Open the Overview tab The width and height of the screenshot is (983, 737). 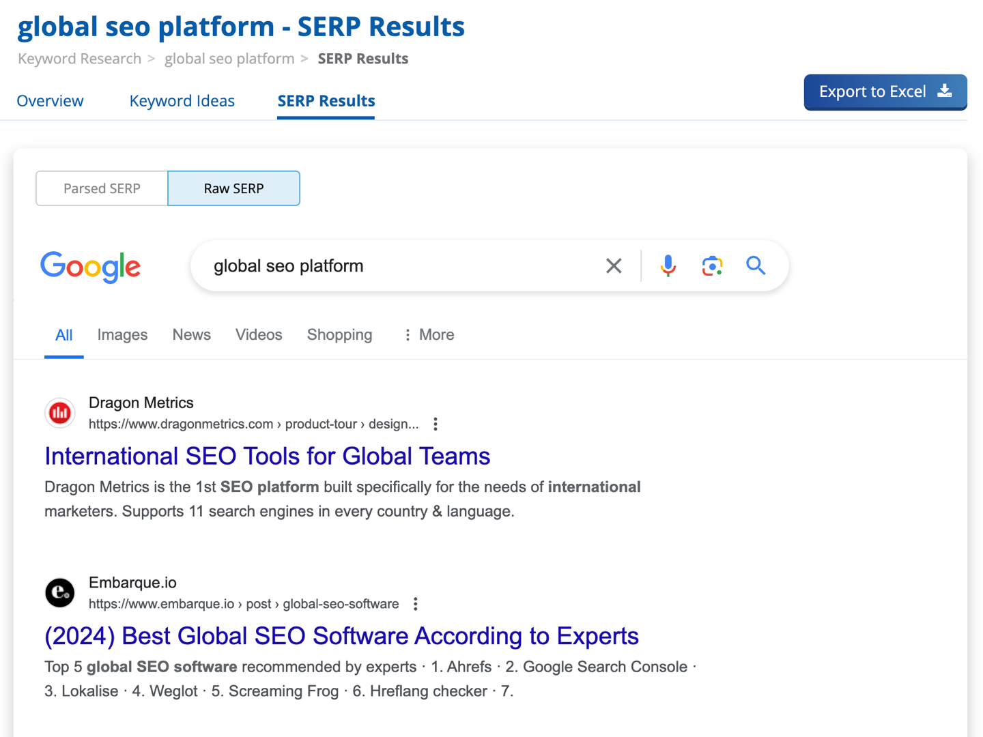click(x=50, y=101)
